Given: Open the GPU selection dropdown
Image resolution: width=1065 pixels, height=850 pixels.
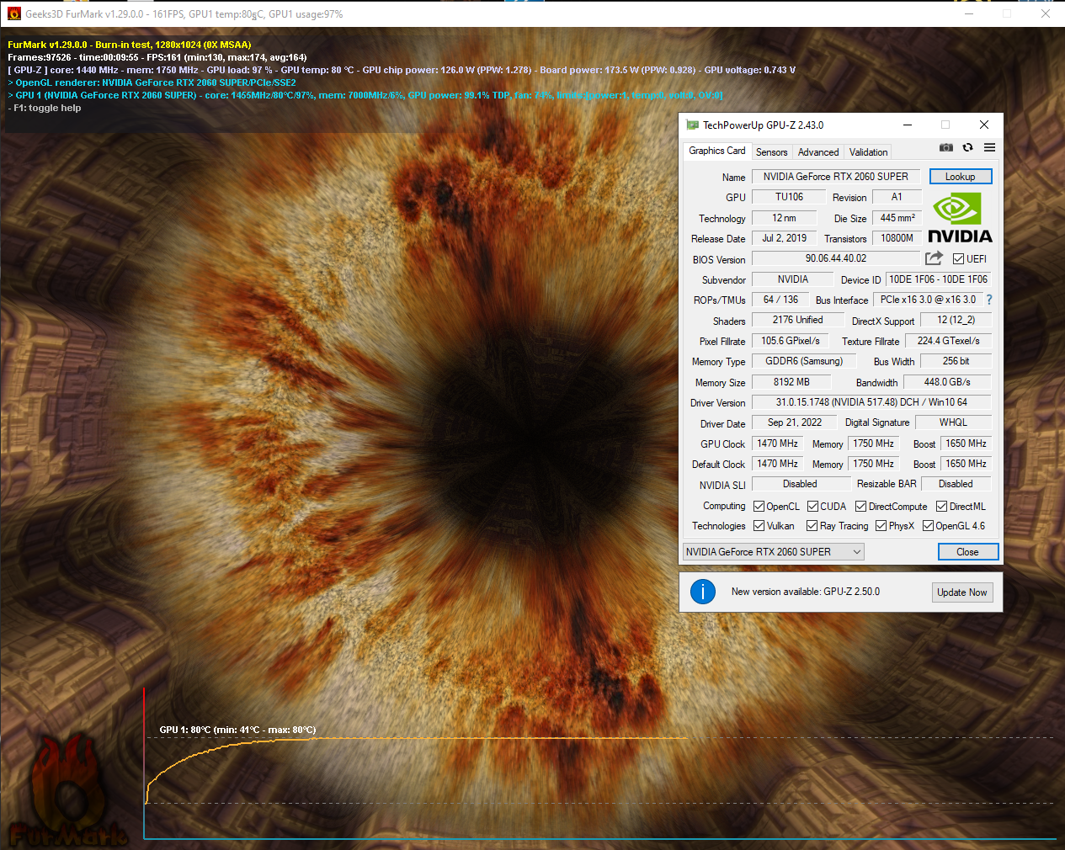Looking at the screenshot, I should click(x=773, y=552).
